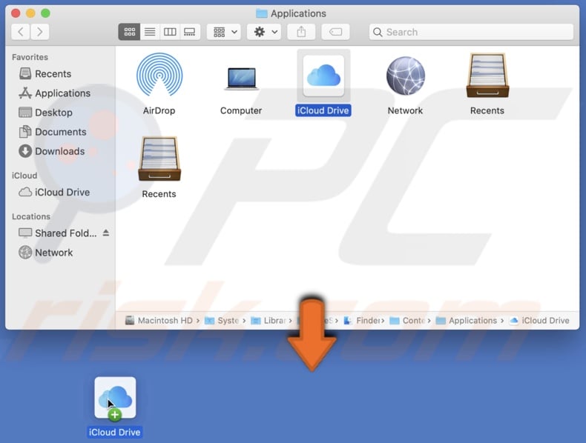The height and width of the screenshot is (443, 586).
Task: Click the Locations sidebar heading
Action: point(31,216)
